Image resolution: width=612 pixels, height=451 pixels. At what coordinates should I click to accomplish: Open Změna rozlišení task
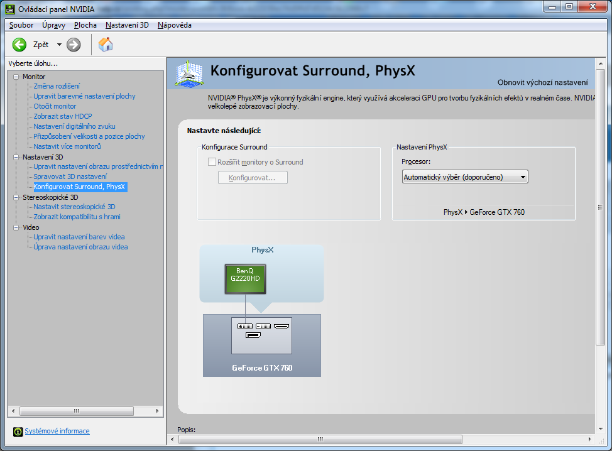coord(57,86)
